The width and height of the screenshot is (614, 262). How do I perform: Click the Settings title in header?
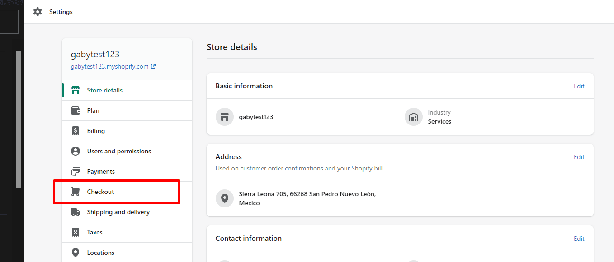(x=61, y=12)
